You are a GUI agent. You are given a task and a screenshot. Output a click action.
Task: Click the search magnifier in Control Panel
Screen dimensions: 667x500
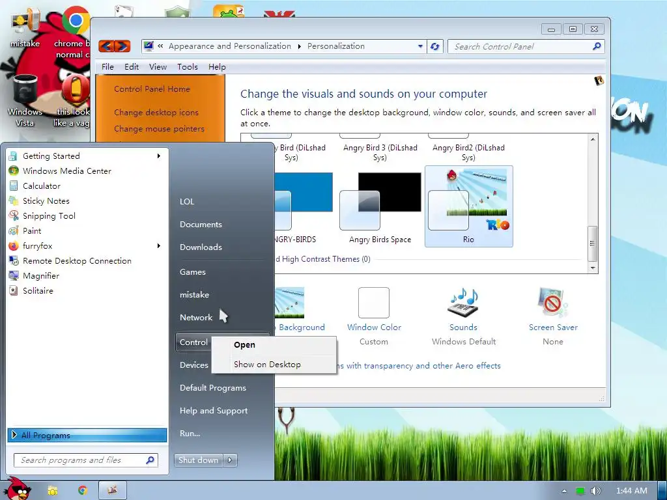click(597, 46)
